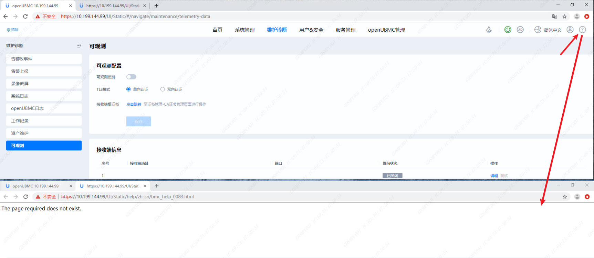This screenshot has height=258, width=594.
Task: Click the UID indicator icon
Action: [520, 30]
